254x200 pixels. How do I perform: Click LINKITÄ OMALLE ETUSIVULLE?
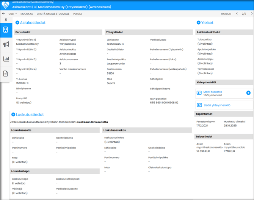tap(53, 14)
